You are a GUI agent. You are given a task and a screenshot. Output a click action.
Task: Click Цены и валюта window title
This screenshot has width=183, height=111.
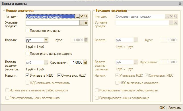15,4
